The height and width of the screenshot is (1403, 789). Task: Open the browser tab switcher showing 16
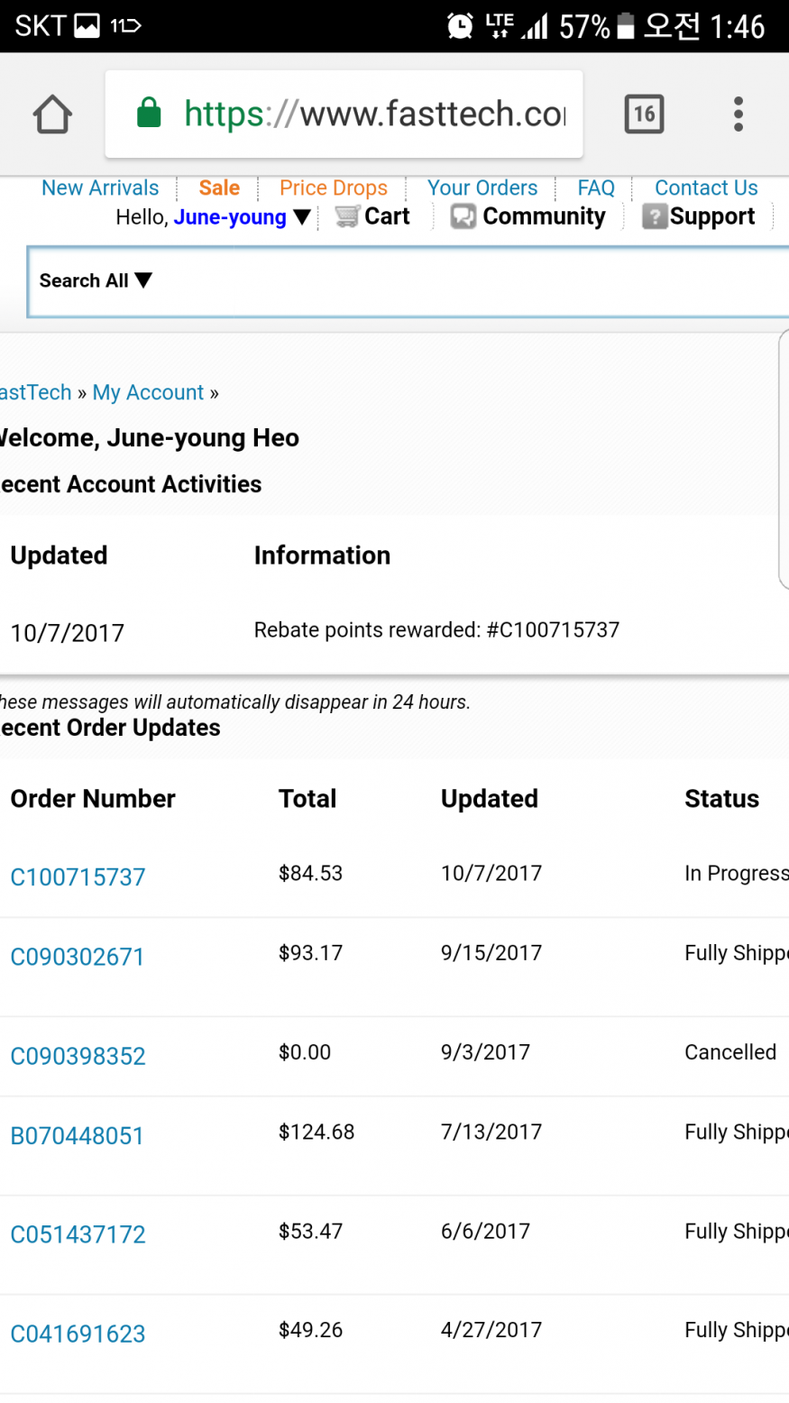[644, 115]
